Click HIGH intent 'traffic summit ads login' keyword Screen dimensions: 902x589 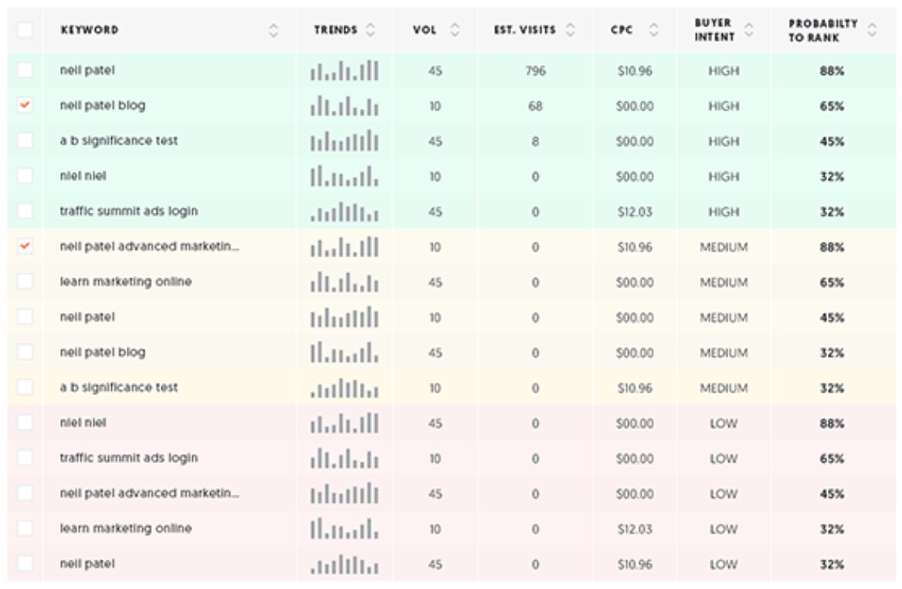[x=129, y=211]
